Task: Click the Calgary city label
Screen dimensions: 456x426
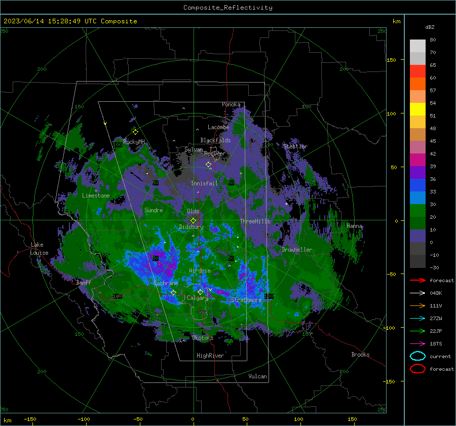Action: click(x=198, y=298)
